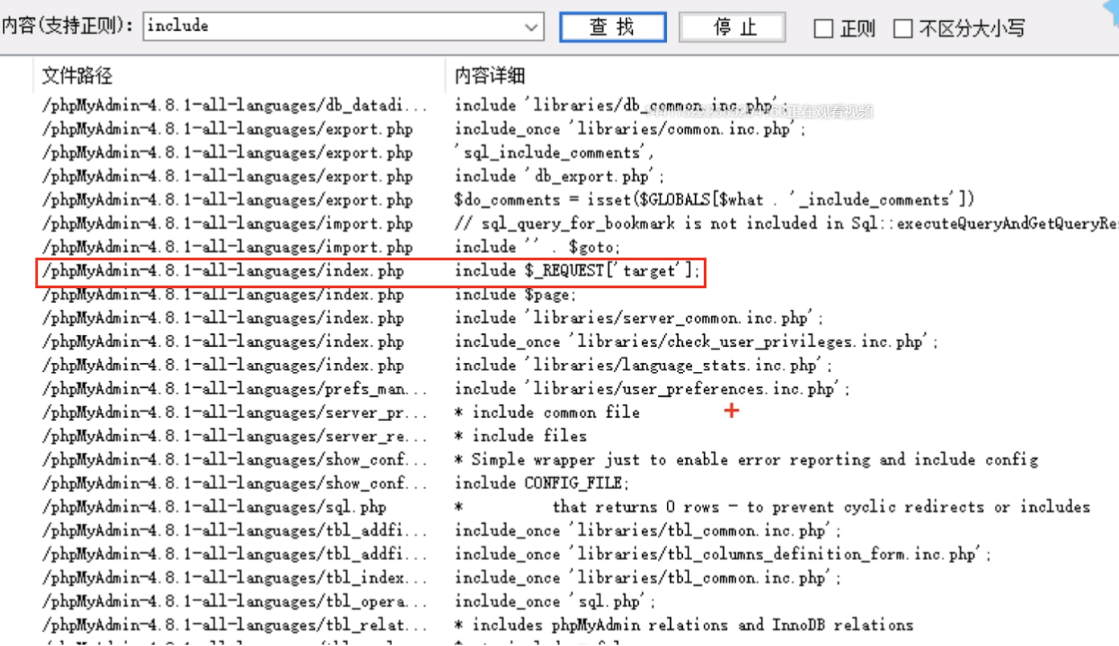Image resolution: width=1119 pixels, height=646 pixels.
Task: Click the tbl_opera... file path entry
Action: (x=234, y=601)
